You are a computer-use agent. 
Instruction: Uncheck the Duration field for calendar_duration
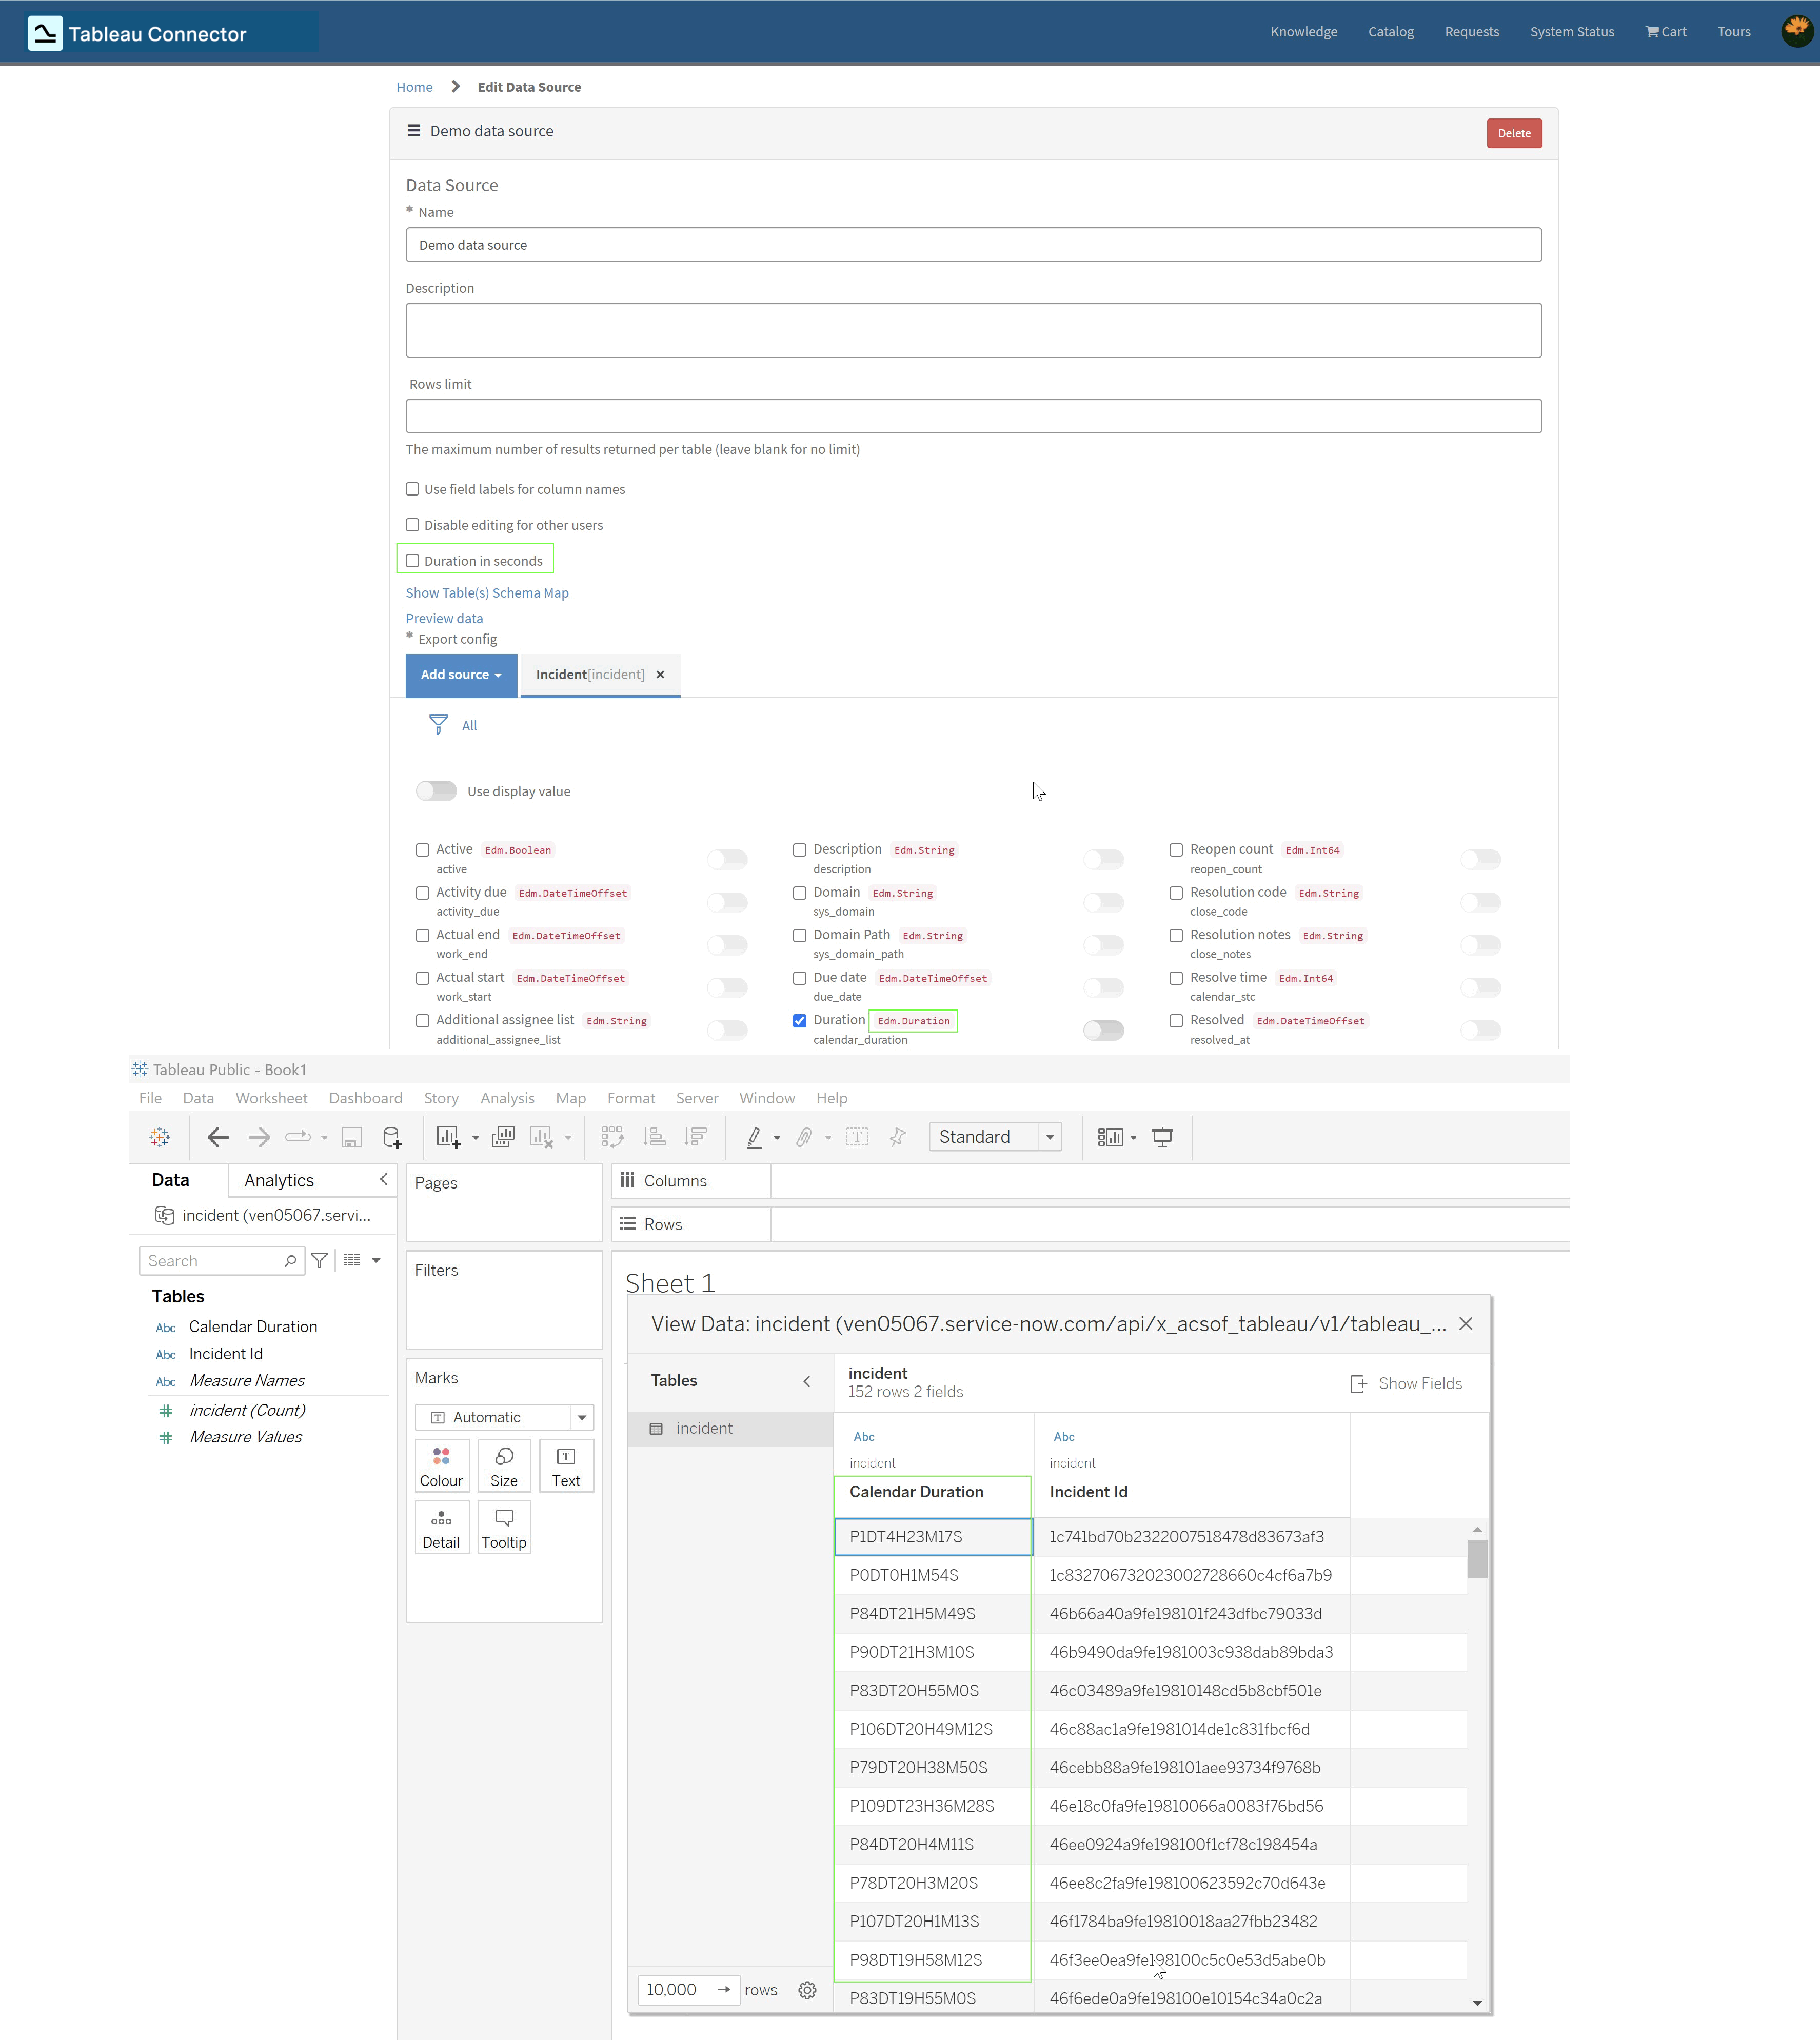[800, 1020]
